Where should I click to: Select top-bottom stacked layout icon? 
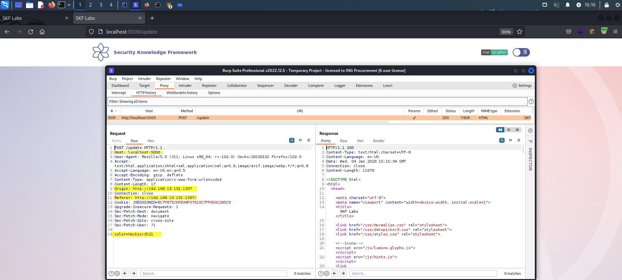(509, 130)
